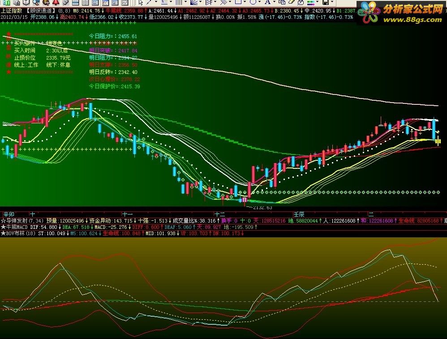The height and width of the screenshot is (339, 447).
Task: Expand the parallel lines tool dropdown
Action: point(171,2)
